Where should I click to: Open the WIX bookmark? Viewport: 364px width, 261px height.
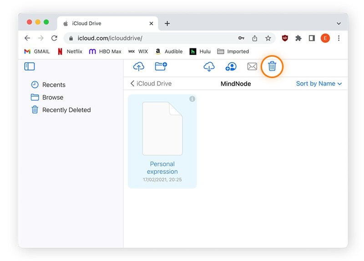pyautogui.click(x=138, y=51)
